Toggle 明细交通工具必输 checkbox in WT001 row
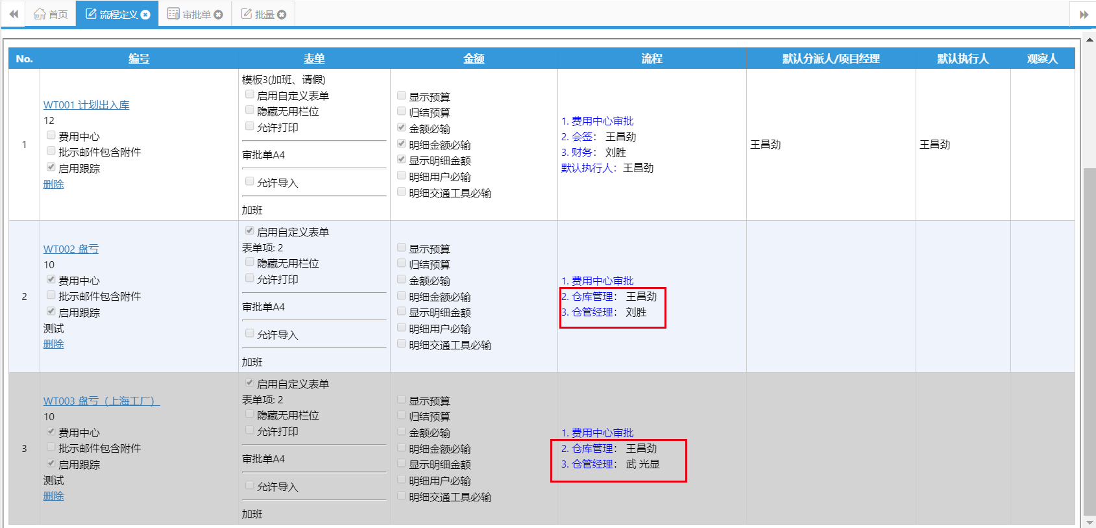The width and height of the screenshot is (1096, 528). (x=401, y=192)
